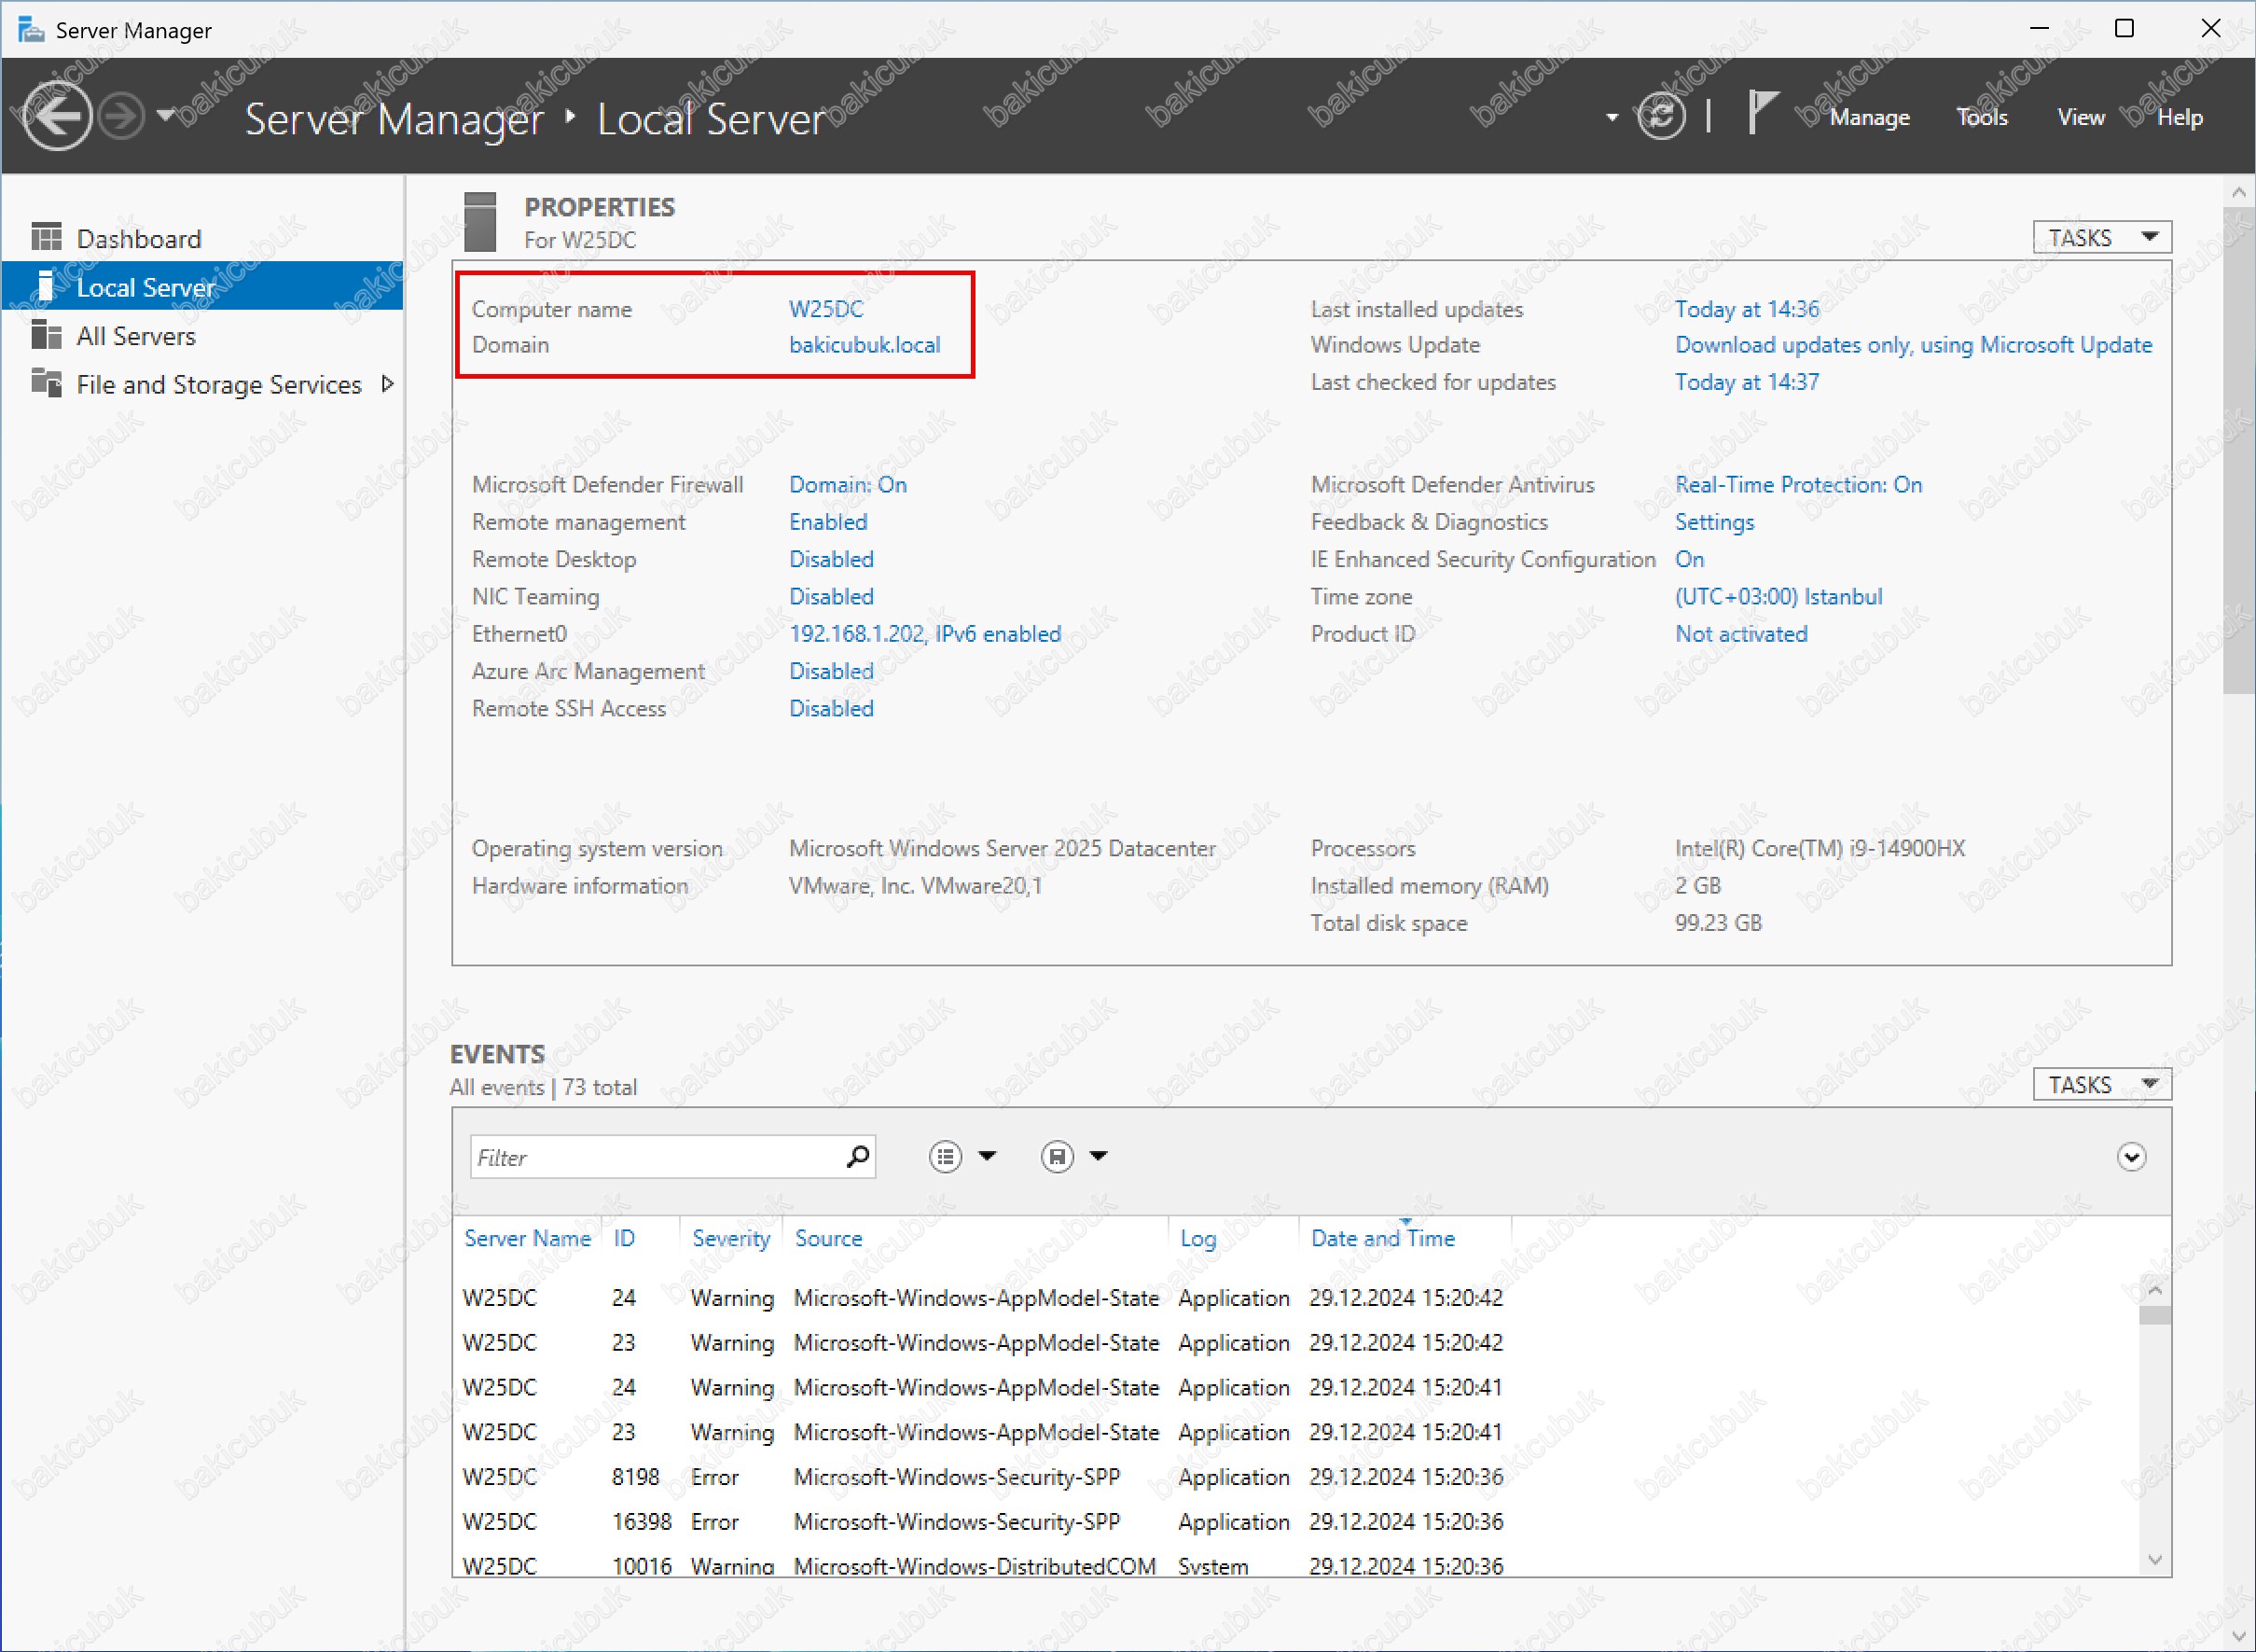Open Download updates only Windows Update link
The height and width of the screenshot is (1652, 2256).
1913,344
